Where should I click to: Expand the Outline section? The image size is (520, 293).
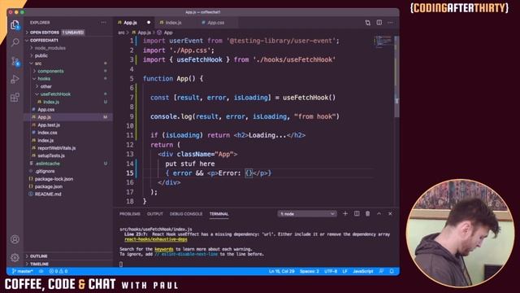click(39, 256)
